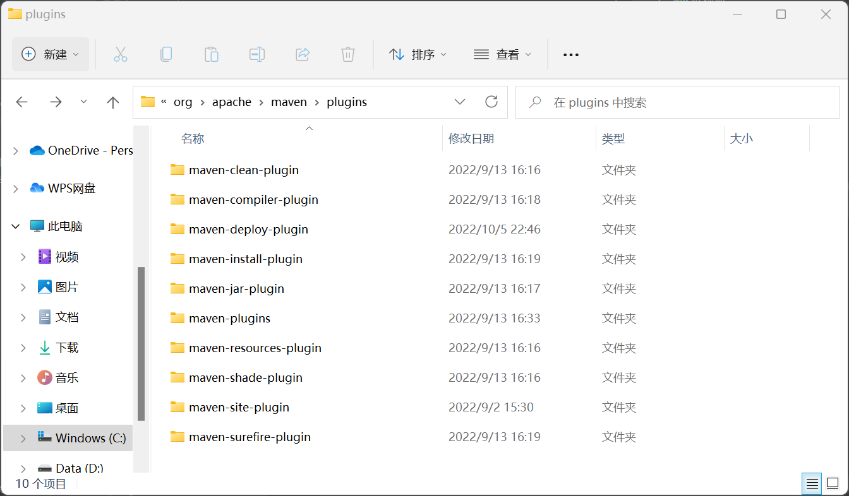Expand the 文档 tree node
This screenshot has width=849, height=496.
[x=23, y=317]
